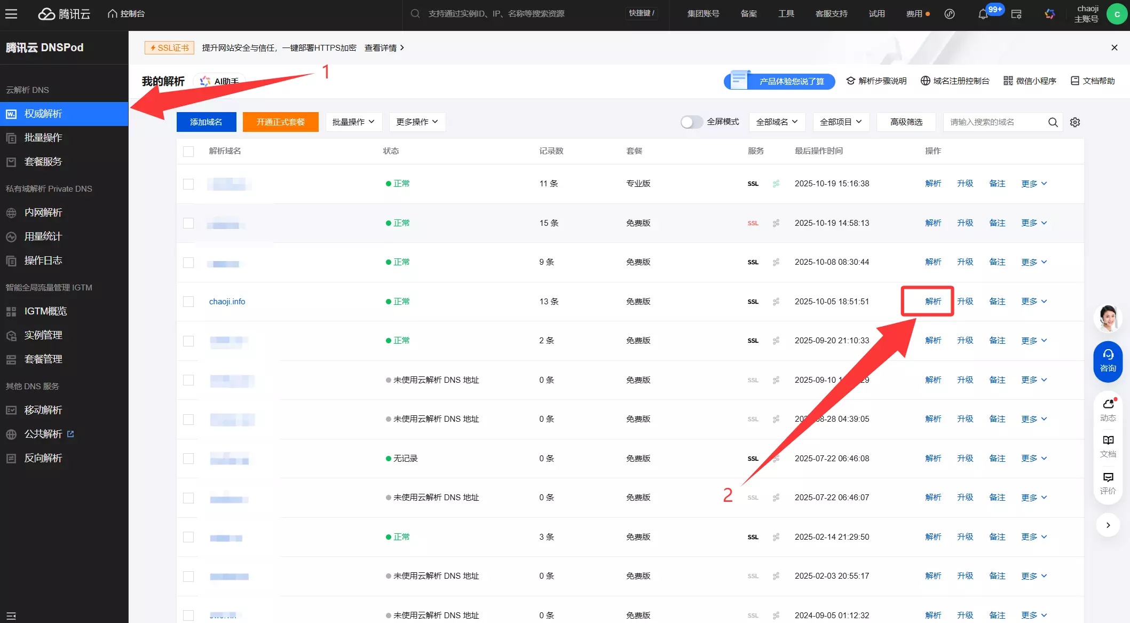The image size is (1130, 623).
Task: Open the 用量统计 statistics page
Action: point(44,236)
